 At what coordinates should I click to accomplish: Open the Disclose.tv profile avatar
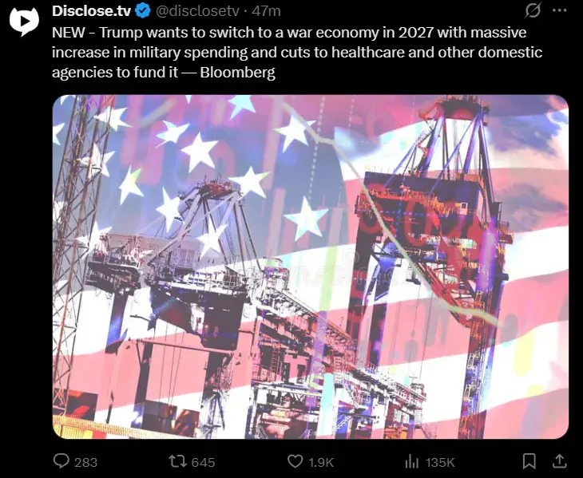(x=24, y=22)
